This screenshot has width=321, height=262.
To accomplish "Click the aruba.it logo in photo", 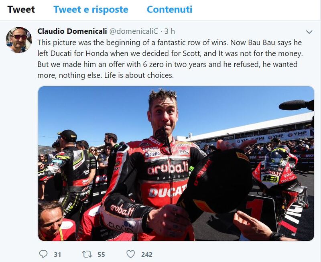I will [168, 167].
